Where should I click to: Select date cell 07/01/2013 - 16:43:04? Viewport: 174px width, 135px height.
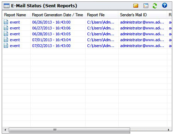[x=51, y=40]
